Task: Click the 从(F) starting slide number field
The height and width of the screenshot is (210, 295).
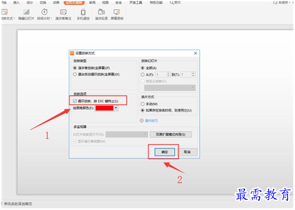Action: 161,75
